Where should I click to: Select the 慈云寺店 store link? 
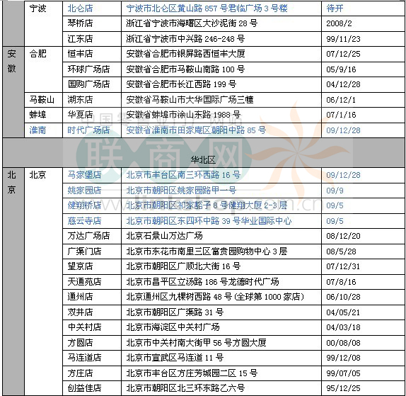(84, 221)
